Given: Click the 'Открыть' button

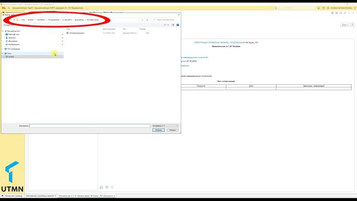Looking at the screenshot, I should 158,130.
